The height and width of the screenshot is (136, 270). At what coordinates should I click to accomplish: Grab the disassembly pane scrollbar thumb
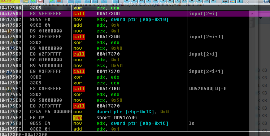pyautogui.click(x=252, y=22)
